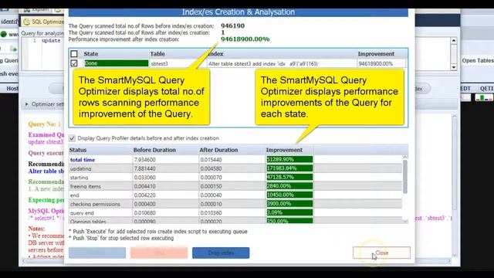Switch to SQL Optimizer tab in background

(43, 22)
